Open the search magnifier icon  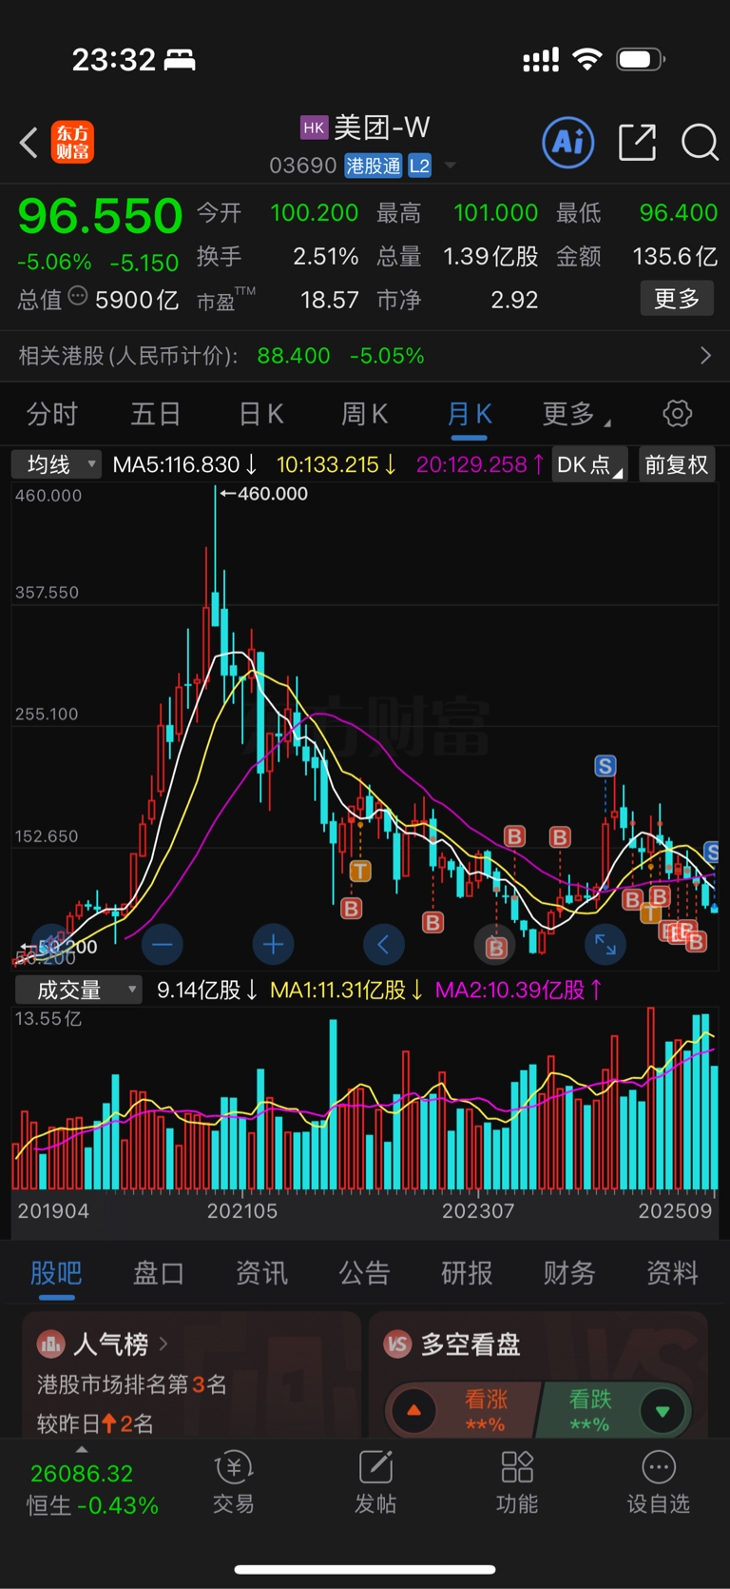point(700,143)
